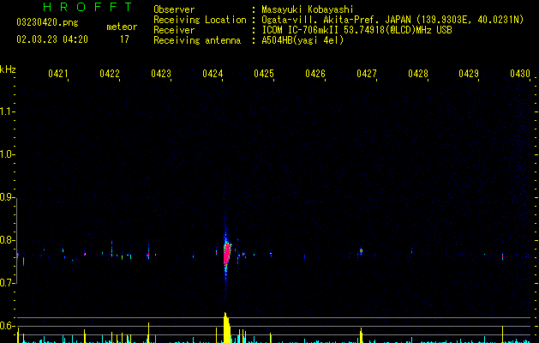Click time marker 0430
The image size is (539, 343).
(x=520, y=74)
